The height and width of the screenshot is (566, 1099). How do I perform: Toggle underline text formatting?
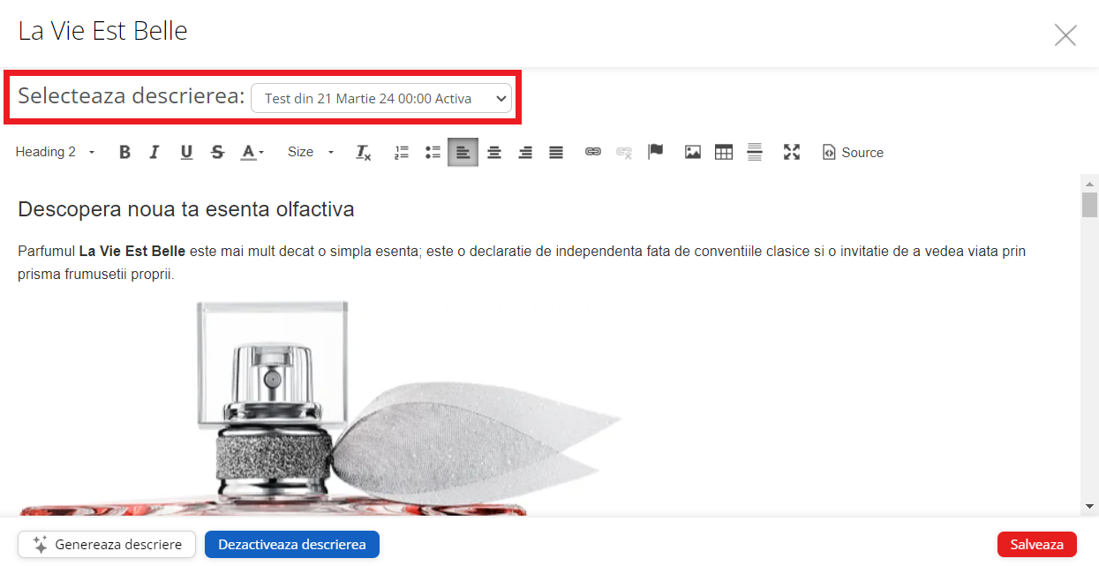(x=186, y=153)
